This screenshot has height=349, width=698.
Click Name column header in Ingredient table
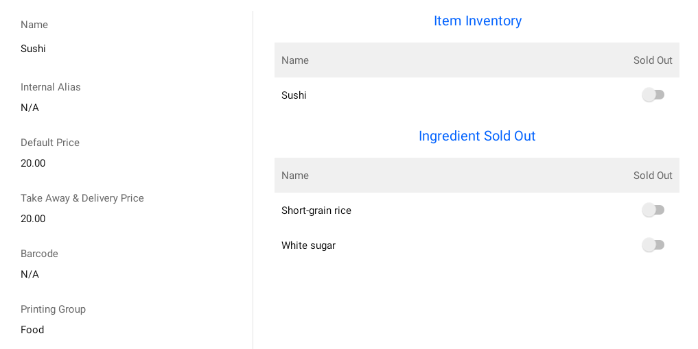[295, 176]
